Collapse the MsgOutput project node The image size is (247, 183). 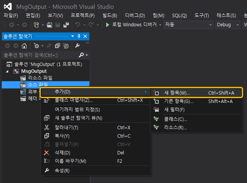7,72
